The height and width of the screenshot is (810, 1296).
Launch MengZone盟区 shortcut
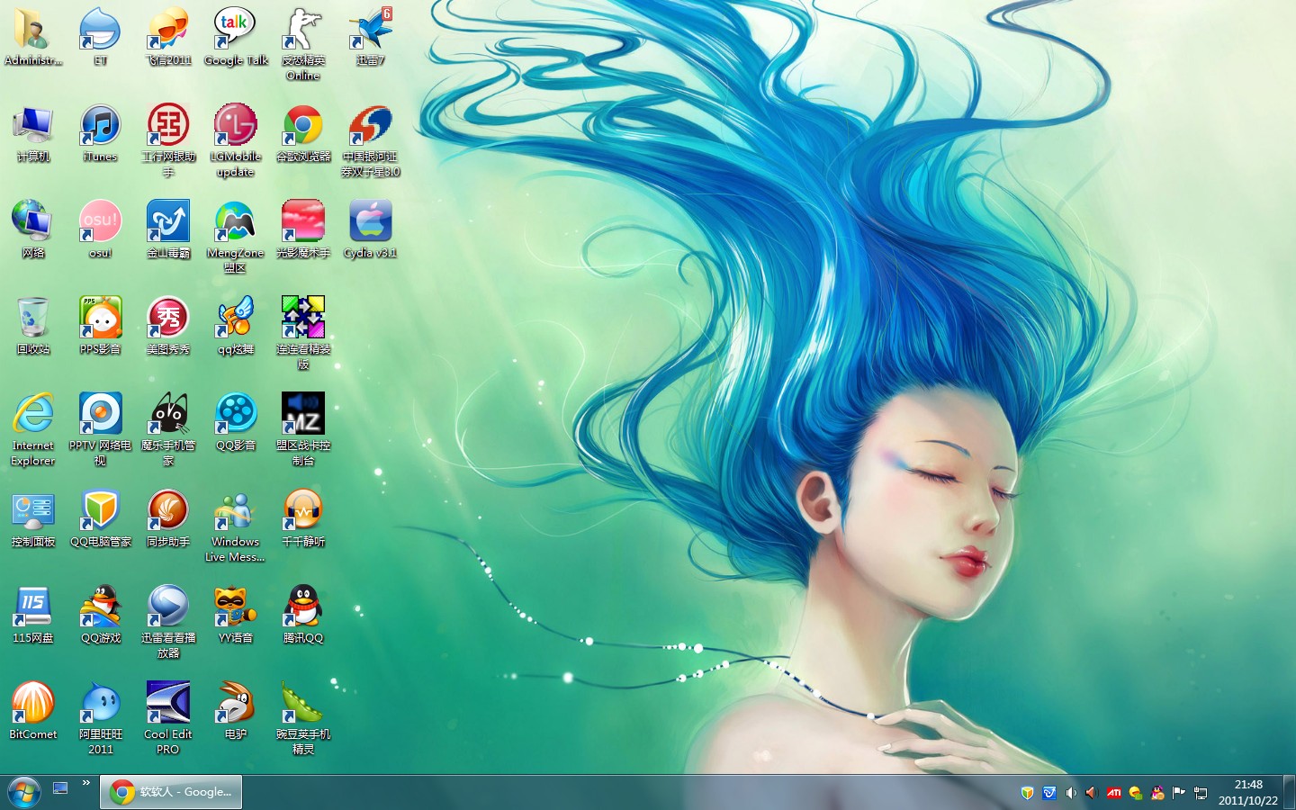click(x=236, y=238)
